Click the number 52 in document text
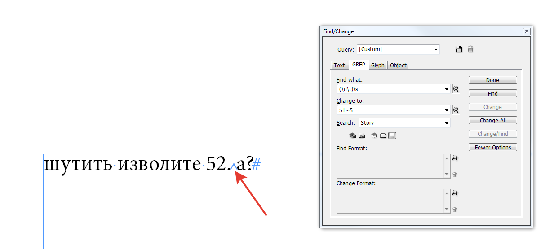 [216, 165]
